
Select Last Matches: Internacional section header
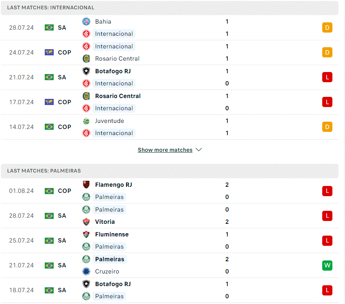point(169,7)
